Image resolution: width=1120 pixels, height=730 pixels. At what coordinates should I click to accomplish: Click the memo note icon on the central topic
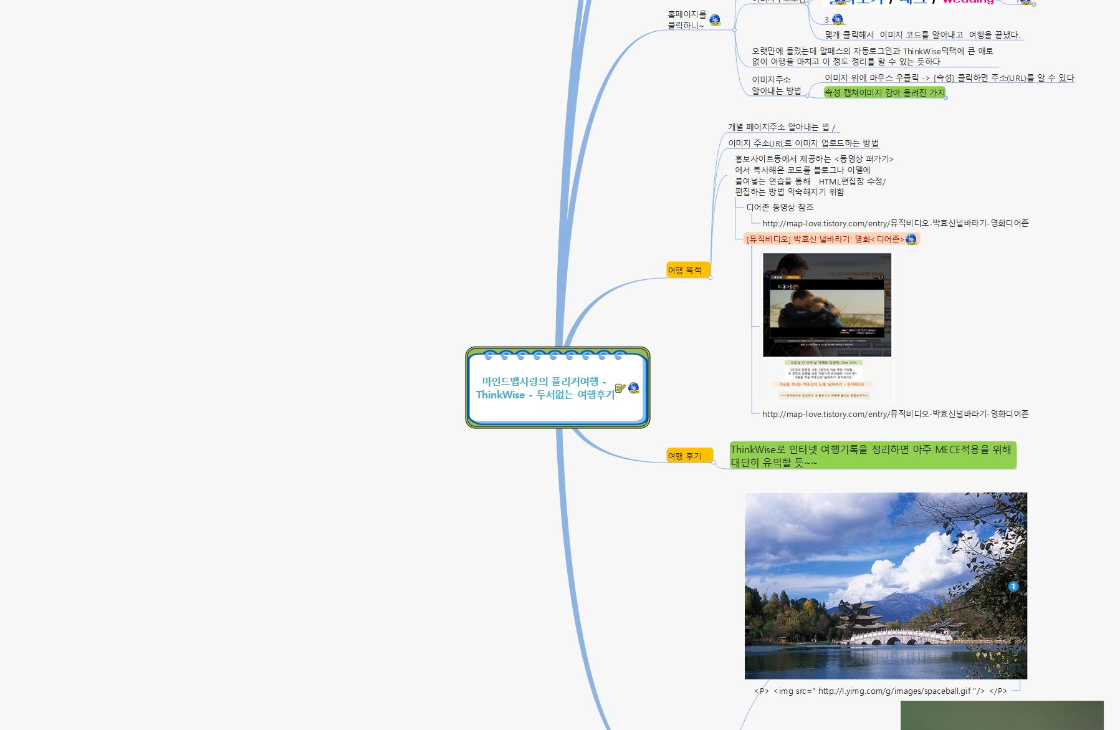[620, 388]
